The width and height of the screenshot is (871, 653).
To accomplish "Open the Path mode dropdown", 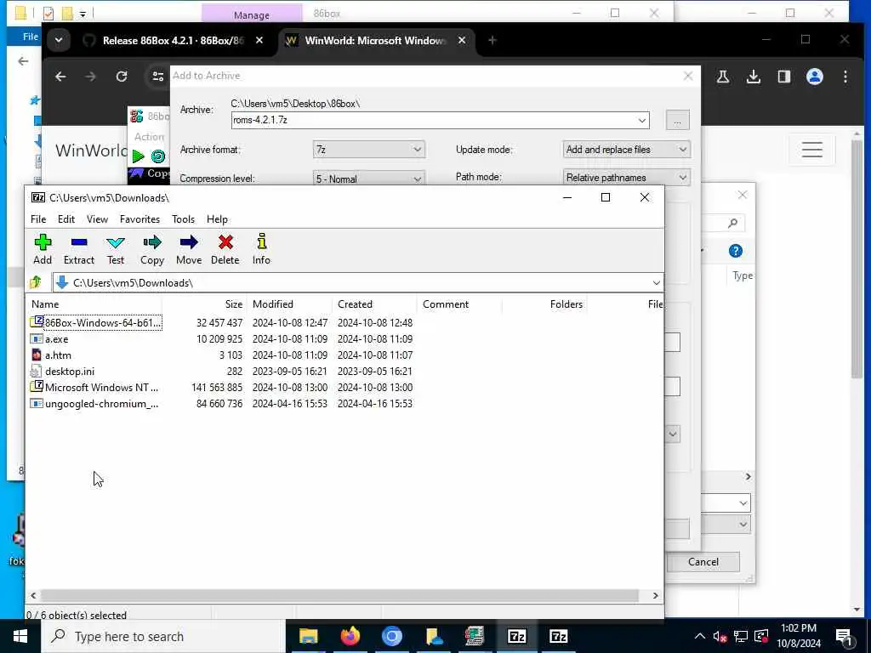I will pos(626,178).
